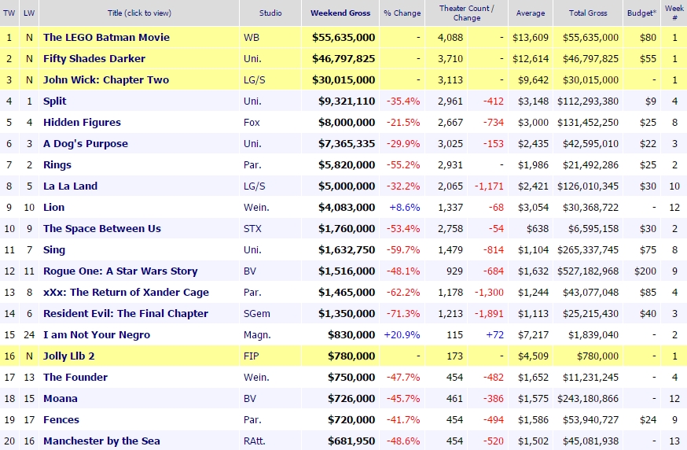Sort by Total Gross column header
687x450 pixels.
[x=588, y=13]
